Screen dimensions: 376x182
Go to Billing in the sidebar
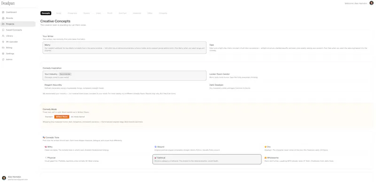pos(18,47)
